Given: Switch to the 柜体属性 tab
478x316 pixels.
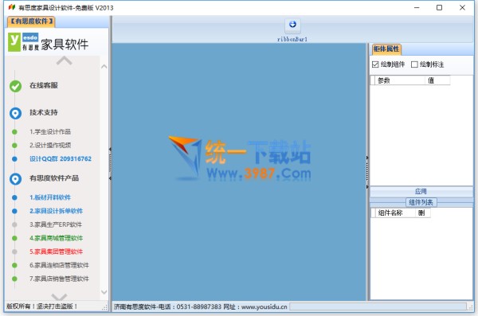Looking at the screenshot, I should pyautogui.click(x=386, y=49).
